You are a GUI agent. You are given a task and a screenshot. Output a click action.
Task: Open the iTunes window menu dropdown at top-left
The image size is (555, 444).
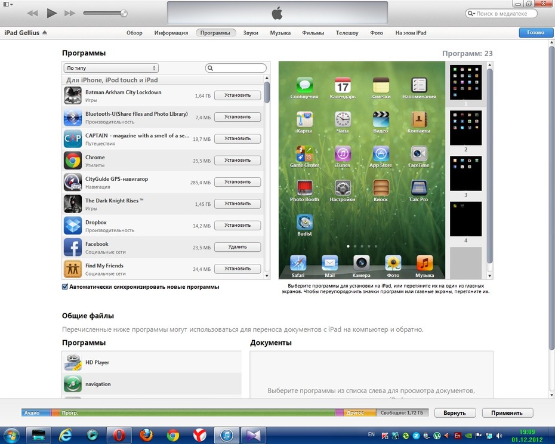click(8, 4)
